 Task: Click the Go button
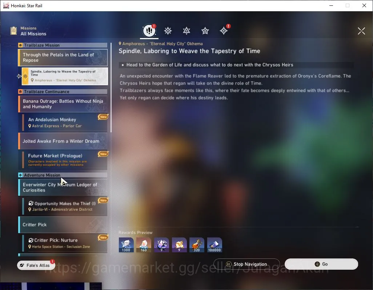[321, 264]
